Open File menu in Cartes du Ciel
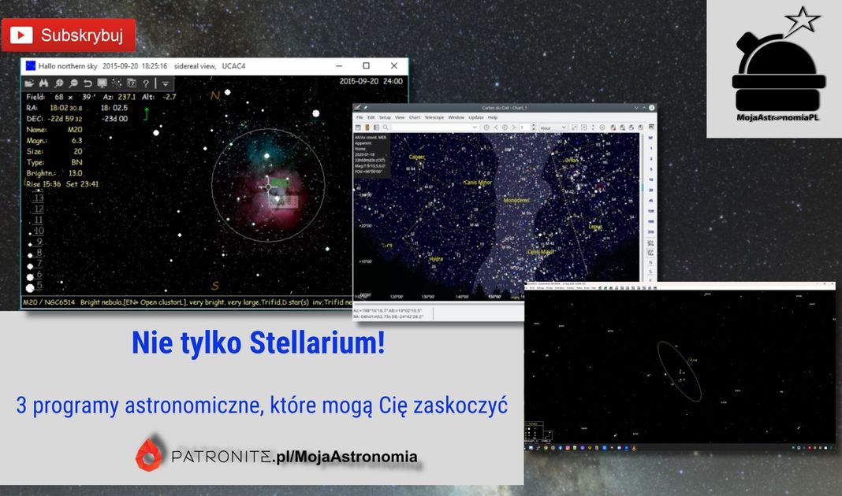 pyautogui.click(x=360, y=117)
